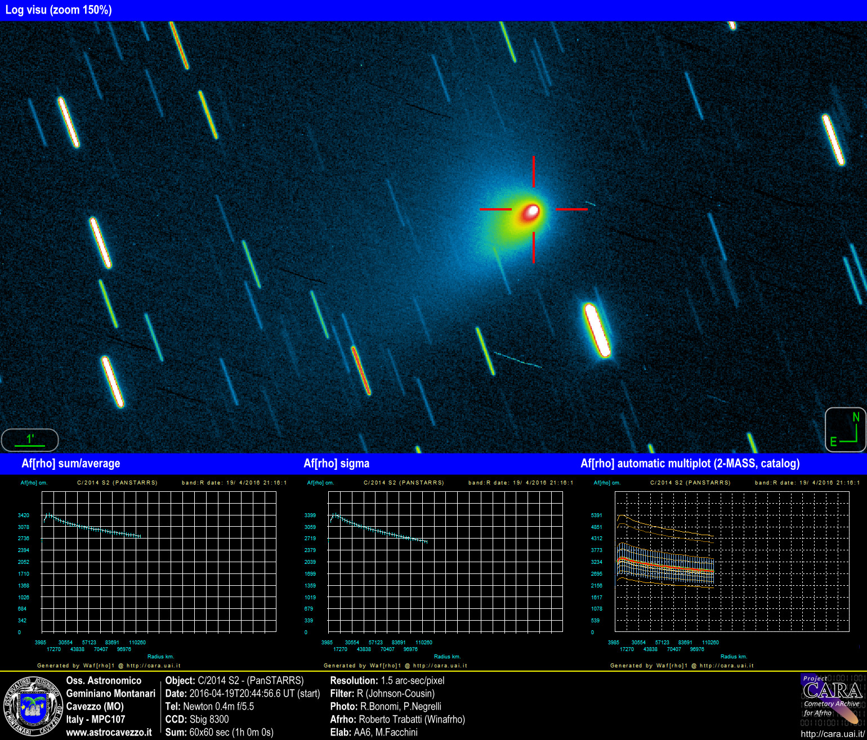Click the 1710 axis value in sum/average plot

click(24, 574)
